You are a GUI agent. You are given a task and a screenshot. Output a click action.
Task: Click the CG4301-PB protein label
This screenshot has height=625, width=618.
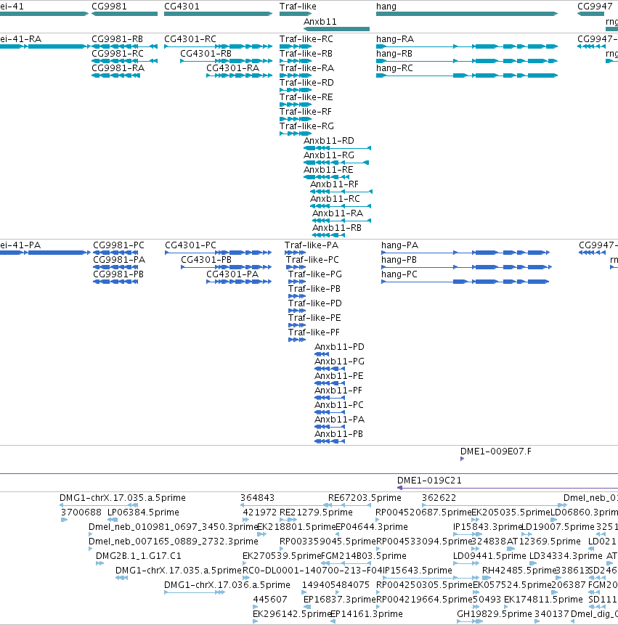[x=206, y=259]
